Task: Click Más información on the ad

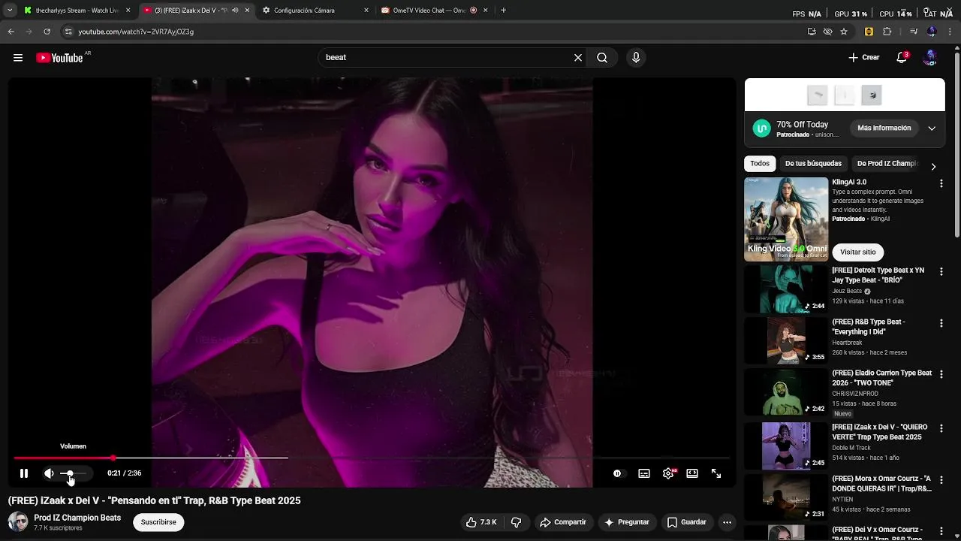Action: [x=884, y=128]
